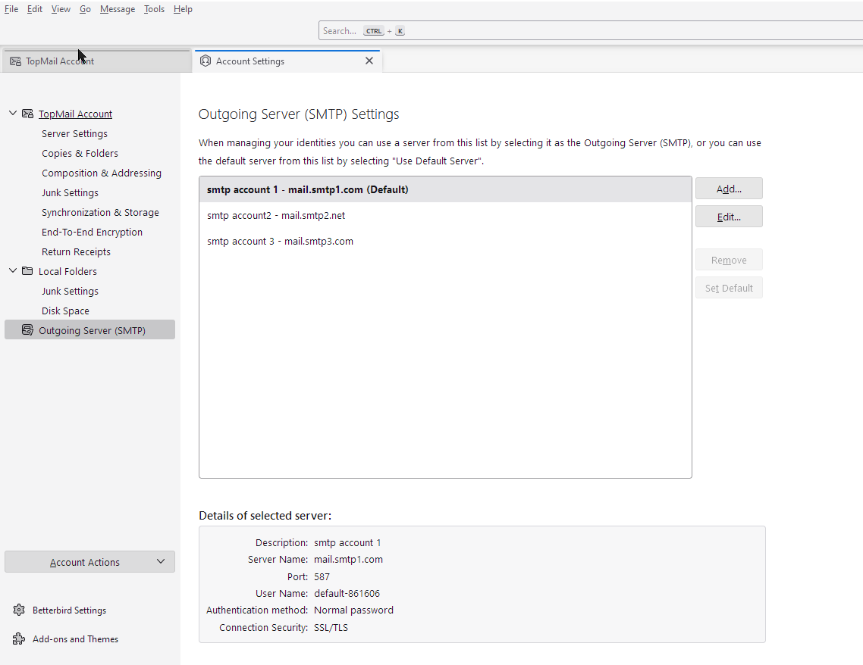This screenshot has width=863, height=665.
Task: Select Outgoing Server (SMTP) sidebar item
Action: pyautogui.click(x=89, y=329)
